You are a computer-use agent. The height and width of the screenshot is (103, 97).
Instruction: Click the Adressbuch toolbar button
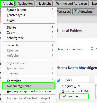pos(84,11)
